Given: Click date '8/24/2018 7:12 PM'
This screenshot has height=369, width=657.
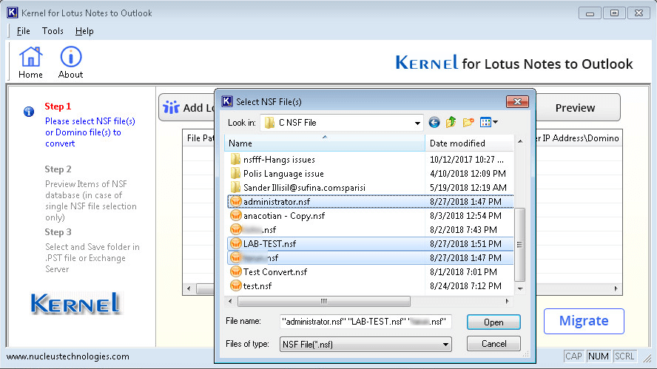Looking at the screenshot, I should (465, 286).
